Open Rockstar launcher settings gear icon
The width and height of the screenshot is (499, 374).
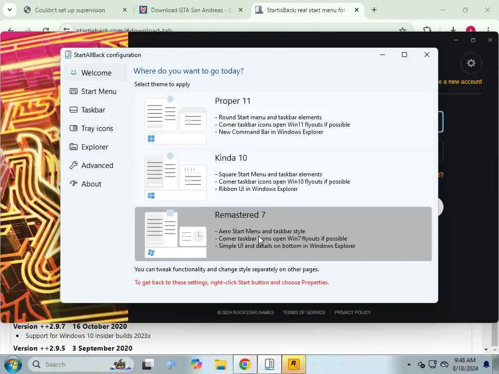pyautogui.click(x=471, y=63)
